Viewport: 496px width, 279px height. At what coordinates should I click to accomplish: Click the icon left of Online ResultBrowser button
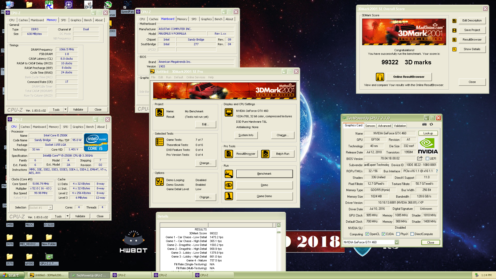[380, 77]
